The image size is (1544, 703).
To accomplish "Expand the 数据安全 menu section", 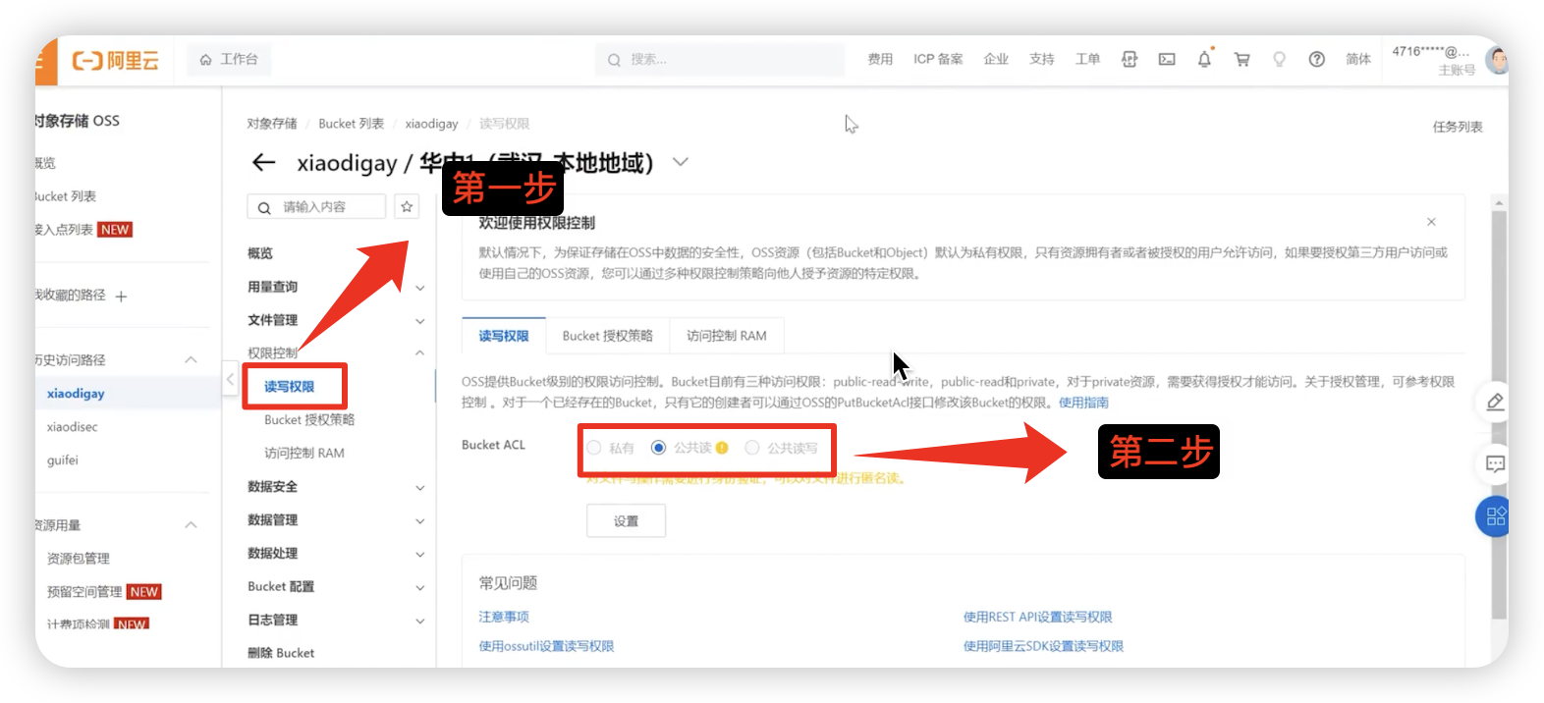I will [x=419, y=488].
